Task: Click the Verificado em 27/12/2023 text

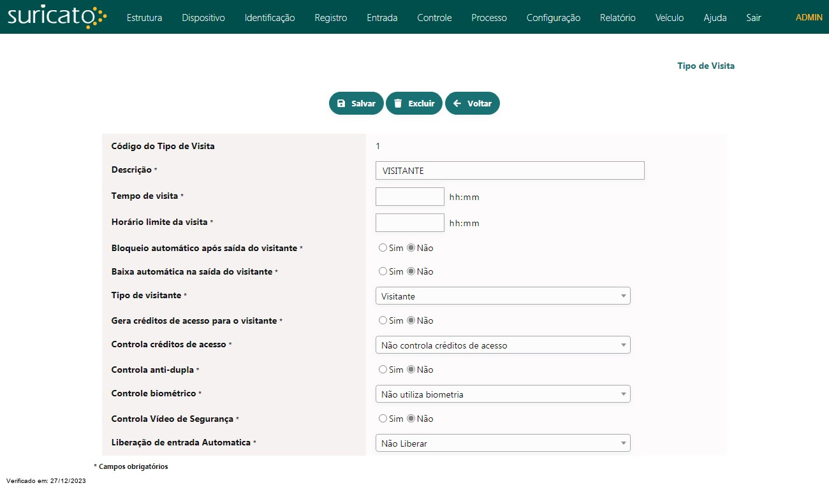Action: coord(46,481)
